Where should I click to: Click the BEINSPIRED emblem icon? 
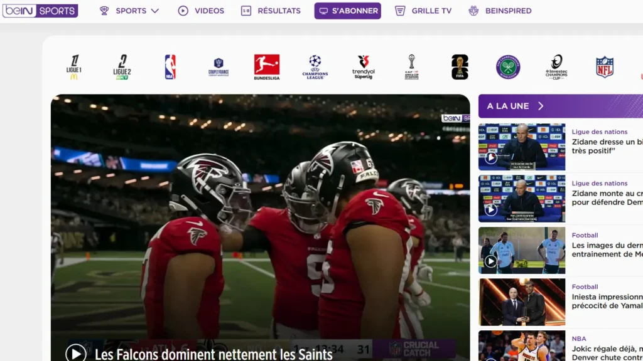(473, 11)
